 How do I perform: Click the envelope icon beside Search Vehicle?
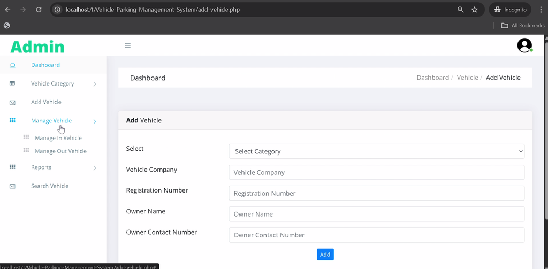pyautogui.click(x=12, y=186)
